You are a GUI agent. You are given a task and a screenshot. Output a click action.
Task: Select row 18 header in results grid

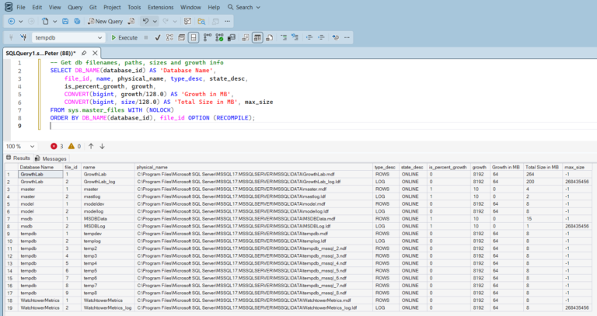[x=10, y=300]
